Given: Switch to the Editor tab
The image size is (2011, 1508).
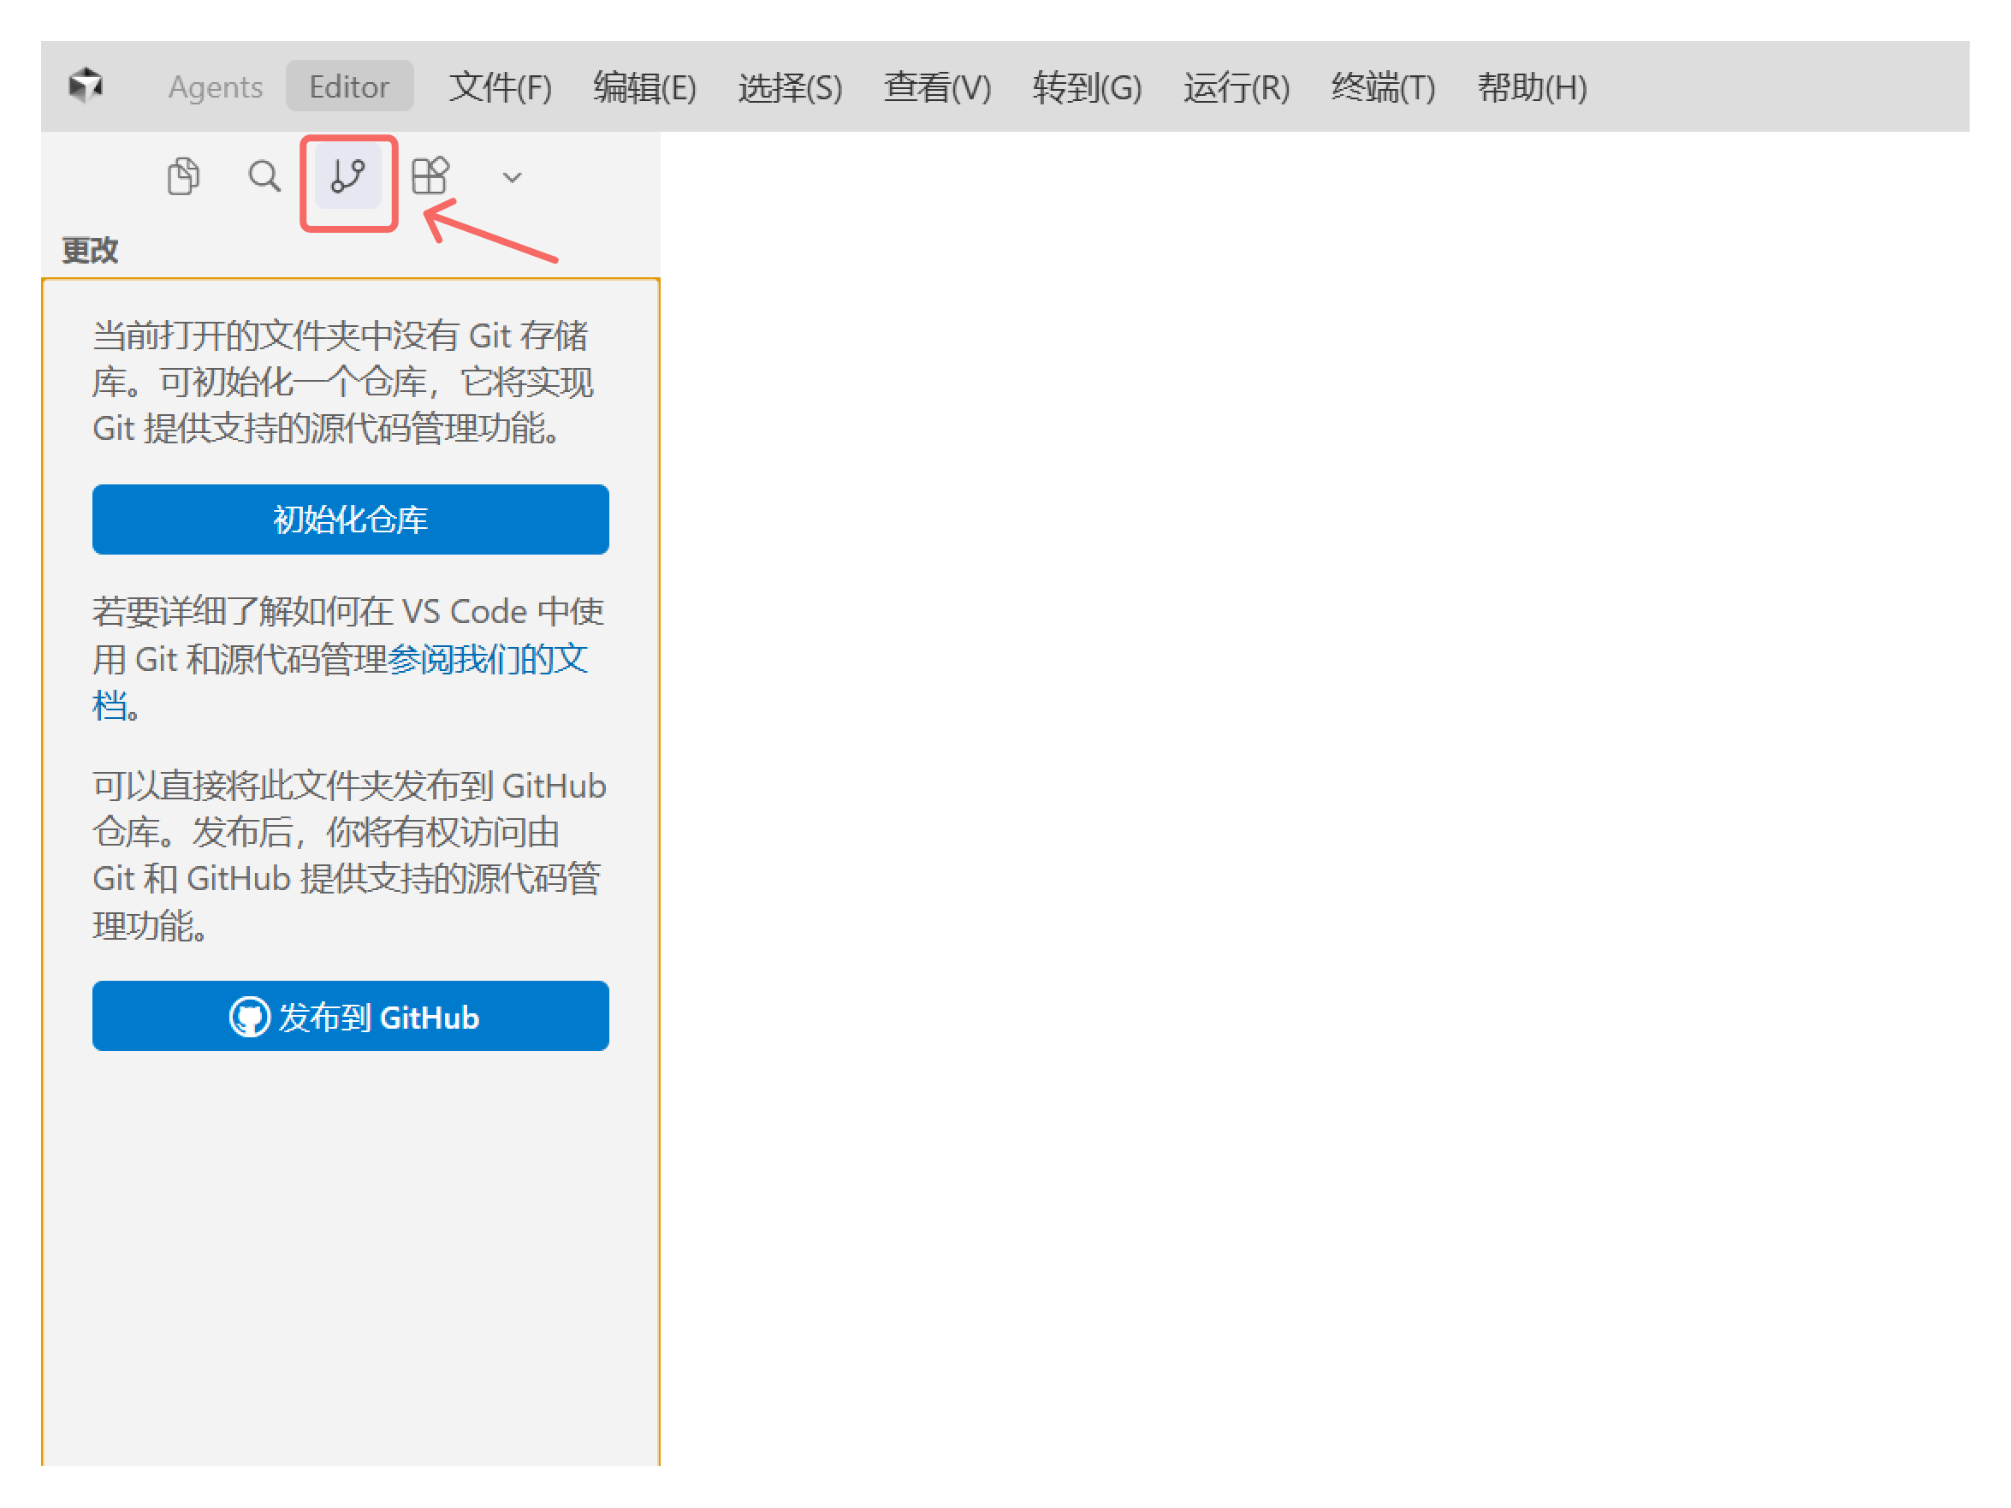Looking at the screenshot, I should click(349, 86).
